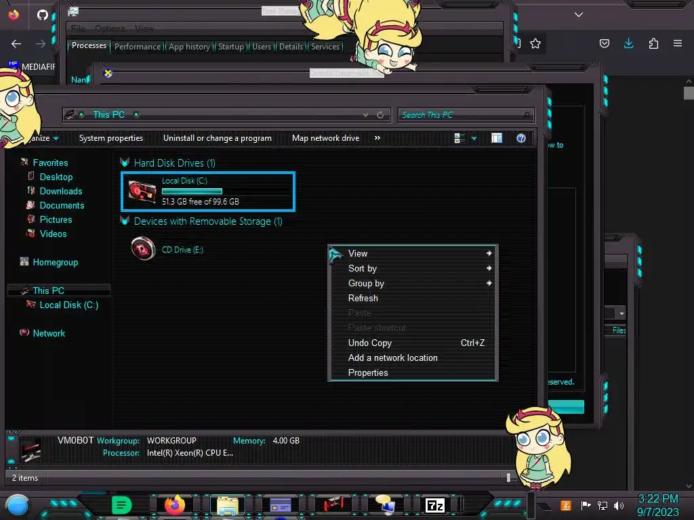Choose Properties from the context menu
Screen dimensions: 694x520
point(413,373)
